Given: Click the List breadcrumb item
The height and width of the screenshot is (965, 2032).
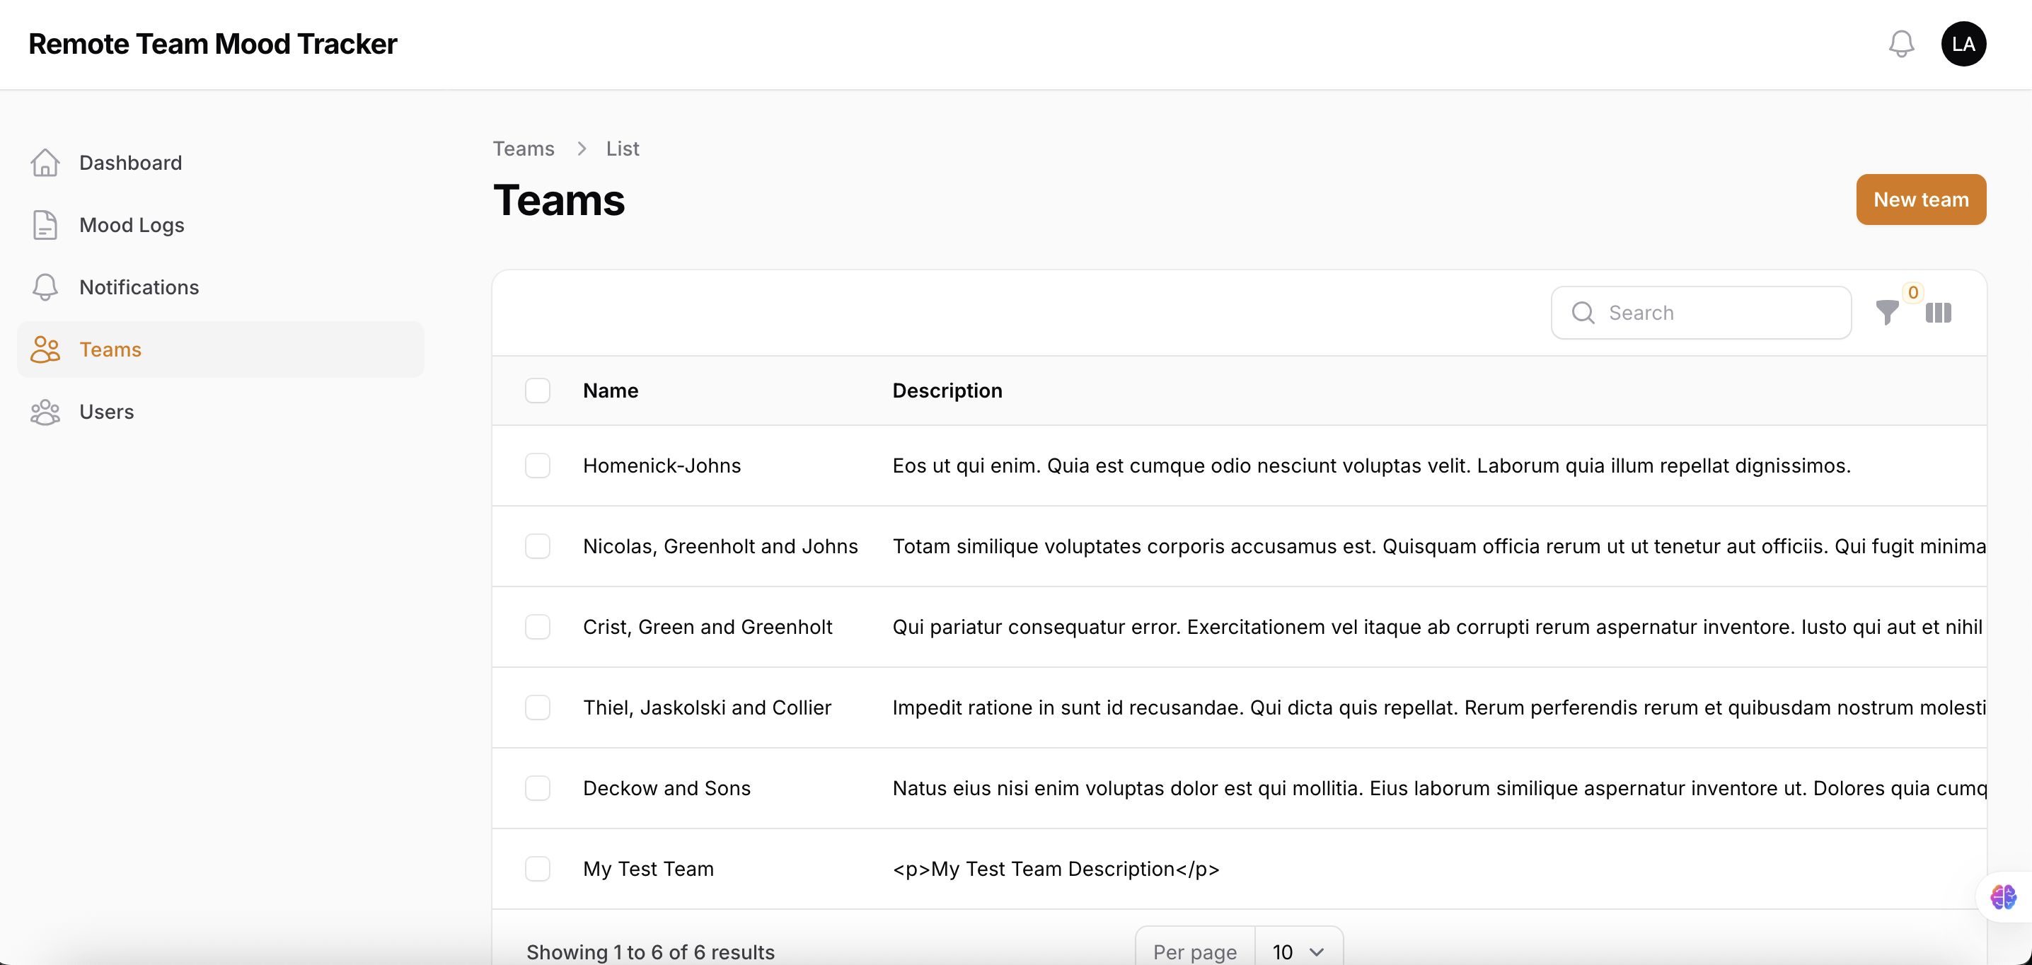Looking at the screenshot, I should coord(623,149).
